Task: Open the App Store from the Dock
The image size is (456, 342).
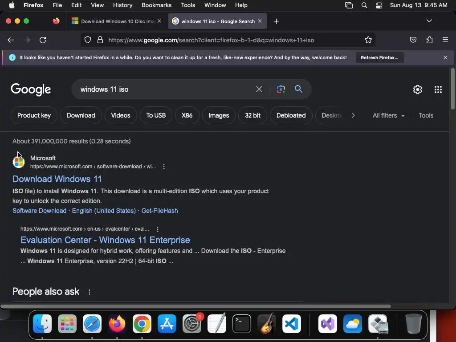Action: tap(167, 324)
